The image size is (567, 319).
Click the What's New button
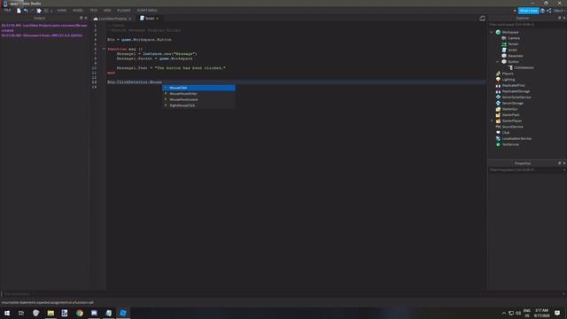(528, 11)
